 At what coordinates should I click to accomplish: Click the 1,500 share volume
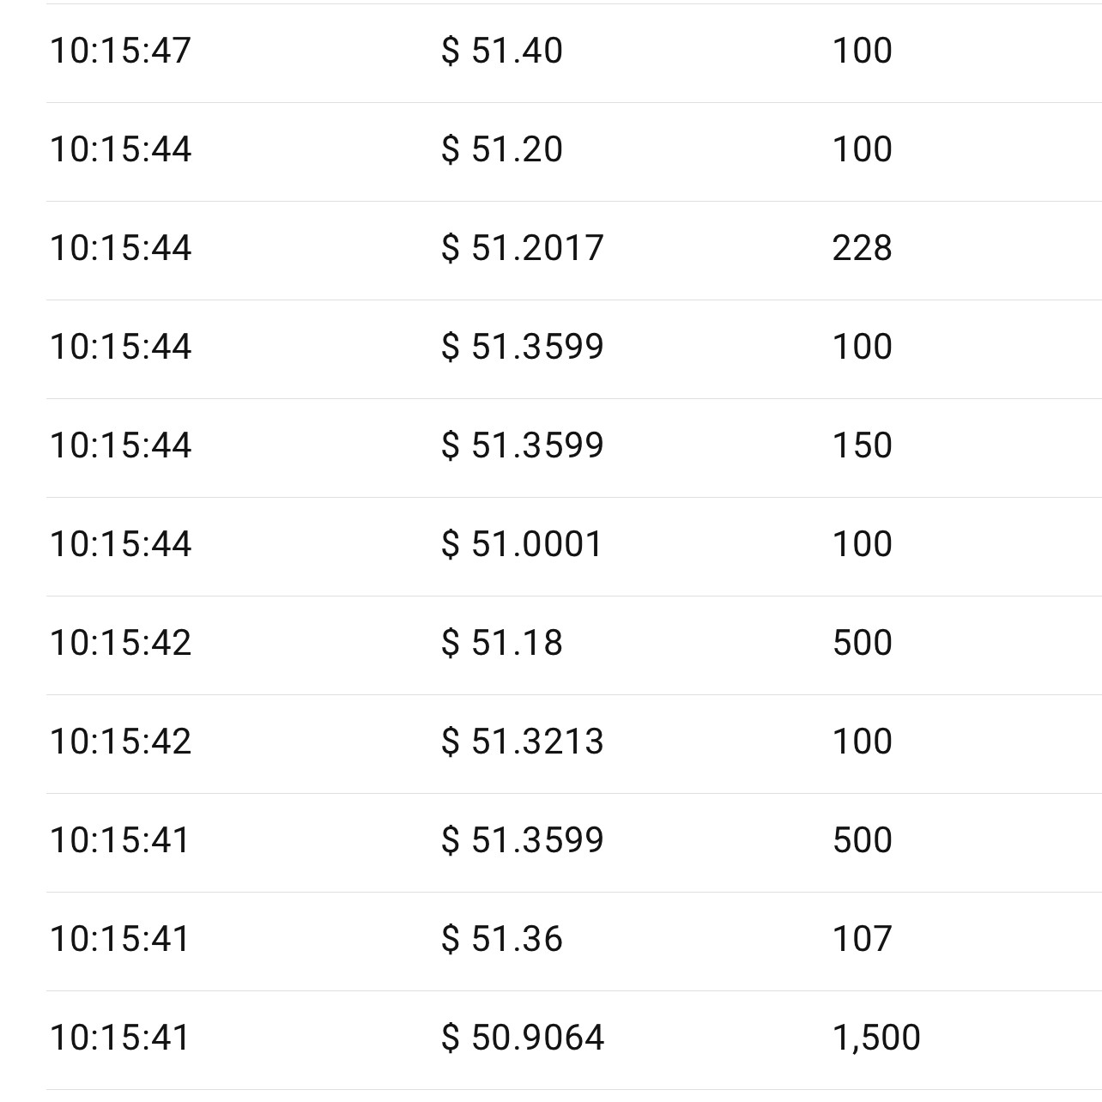(x=876, y=1038)
